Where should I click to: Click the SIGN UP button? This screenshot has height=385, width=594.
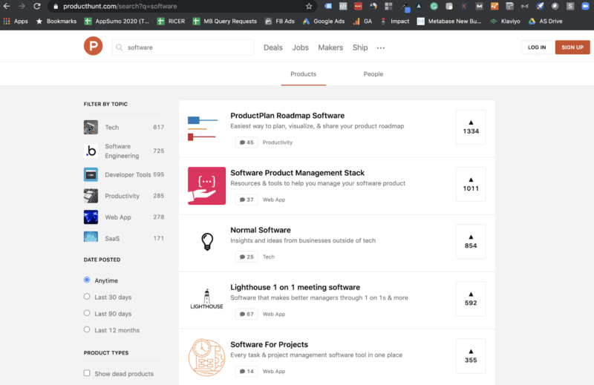[572, 47]
